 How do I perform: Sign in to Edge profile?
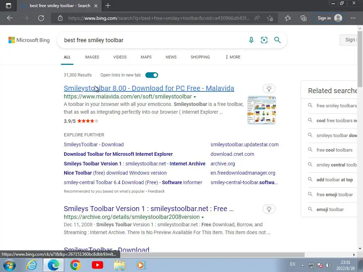[330, 18]
